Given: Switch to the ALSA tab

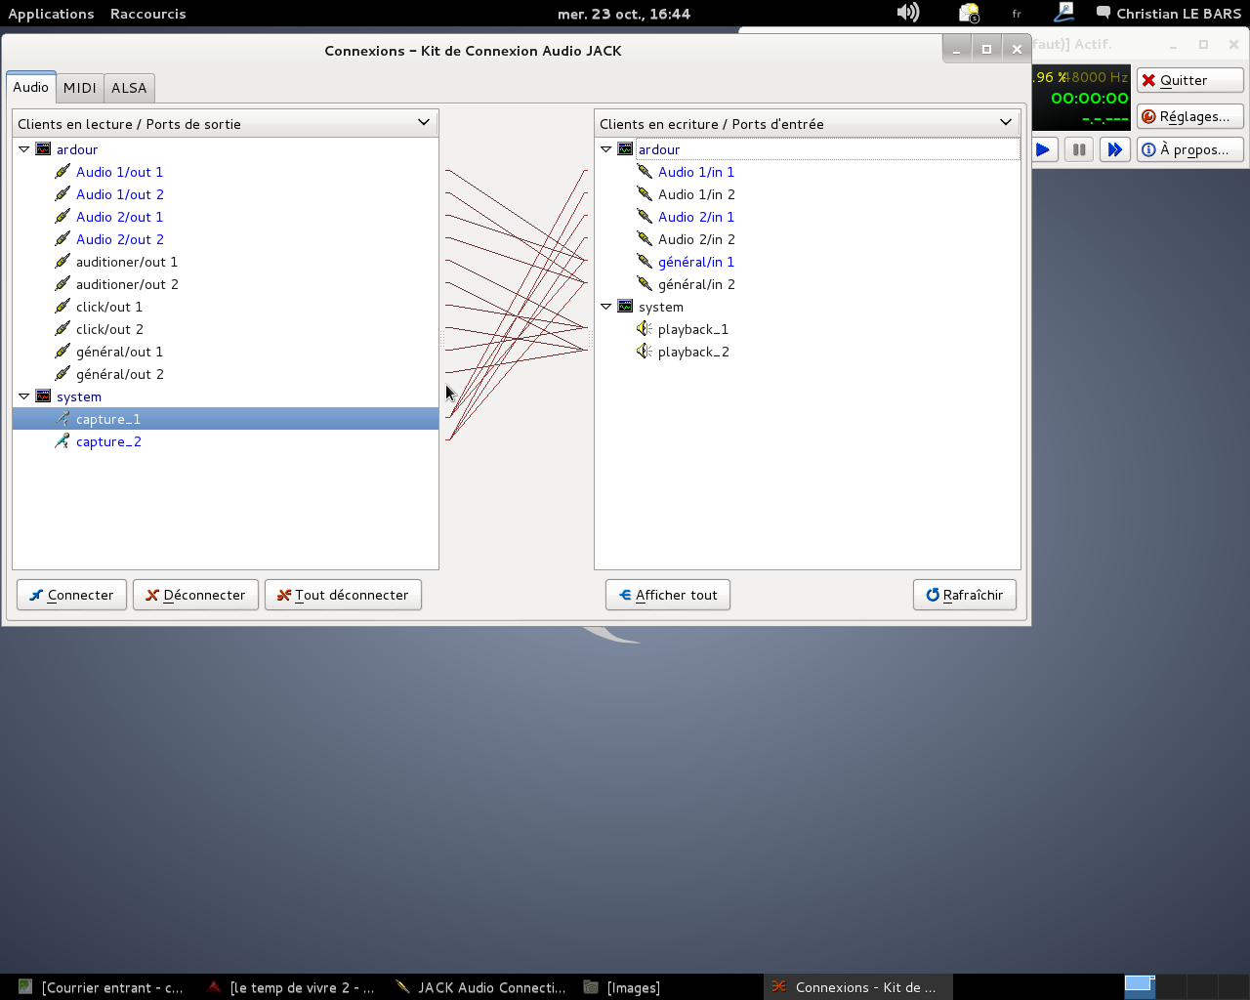Looking at the screenshot, I should pyautogui.click(x=129, y=88).
